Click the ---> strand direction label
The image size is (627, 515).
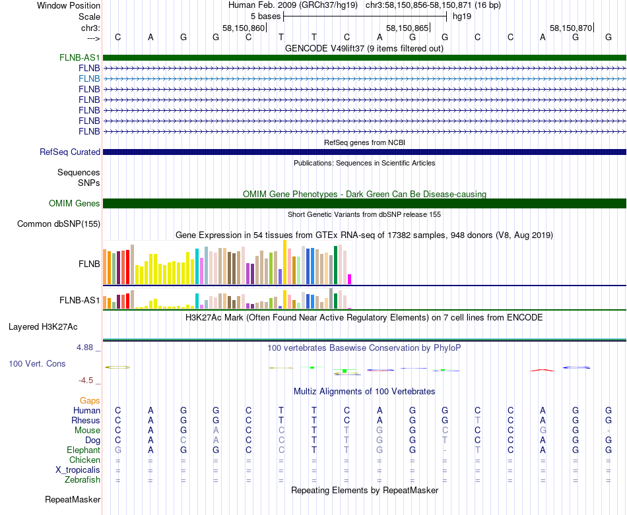point(93,38)
